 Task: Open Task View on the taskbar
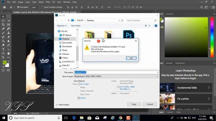pyautogui.click(x=66, y=118)
